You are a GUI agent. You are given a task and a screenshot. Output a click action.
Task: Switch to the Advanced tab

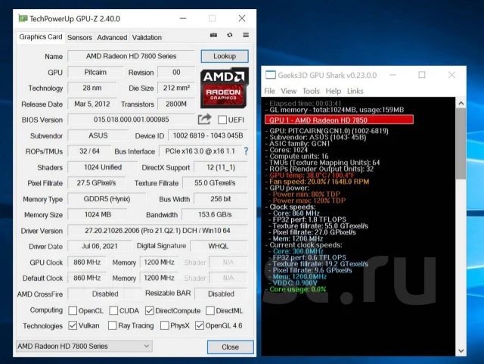[112, 38]
